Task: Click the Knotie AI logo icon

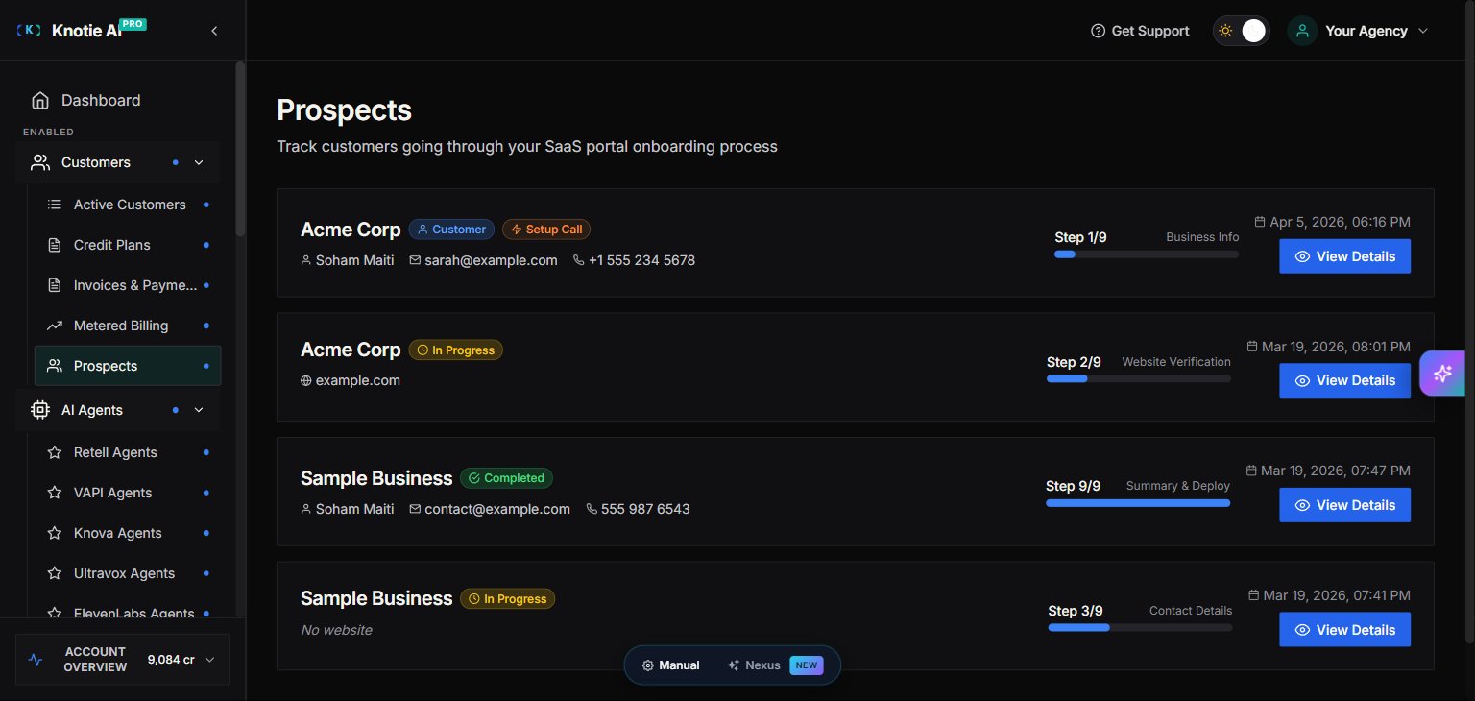Action: [x=29, y=31]
